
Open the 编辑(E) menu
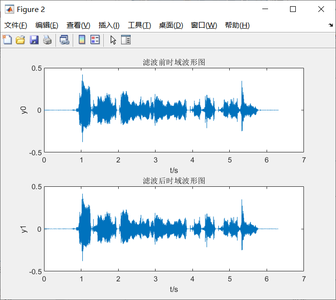(47, 25)
